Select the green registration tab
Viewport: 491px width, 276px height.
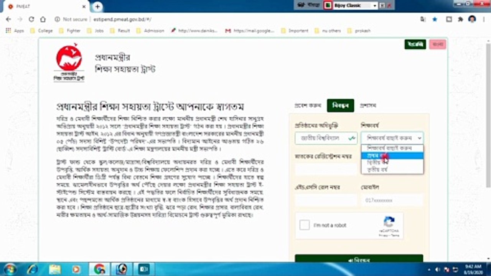click(340, 105)
